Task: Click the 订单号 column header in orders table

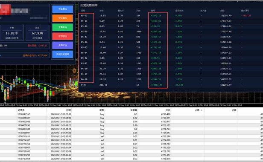Action: tap(21, 110)
